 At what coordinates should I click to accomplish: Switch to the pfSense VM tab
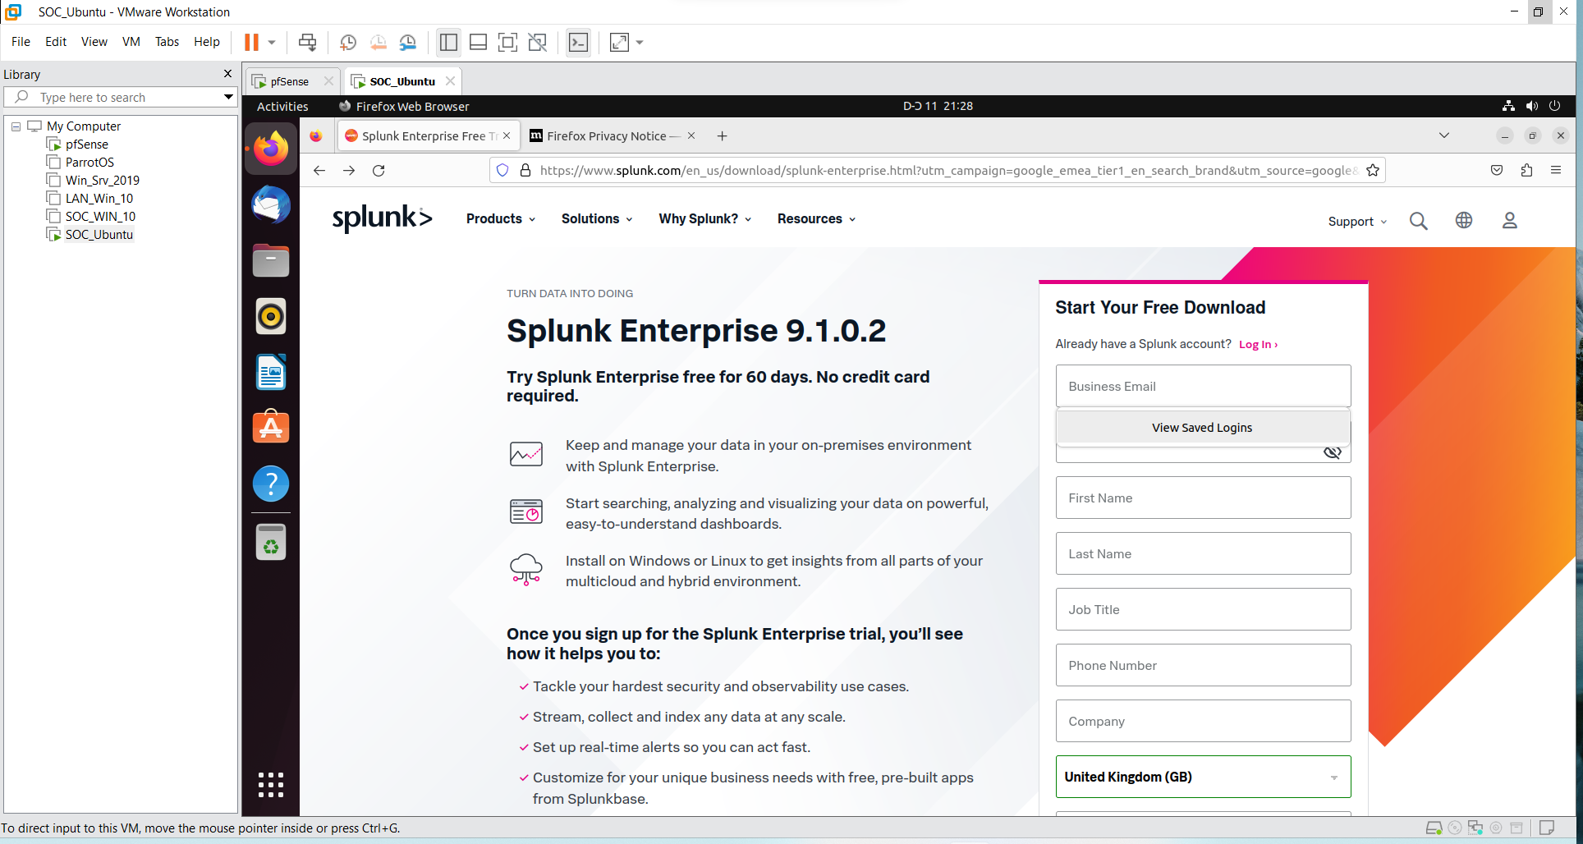coord(289,81)
